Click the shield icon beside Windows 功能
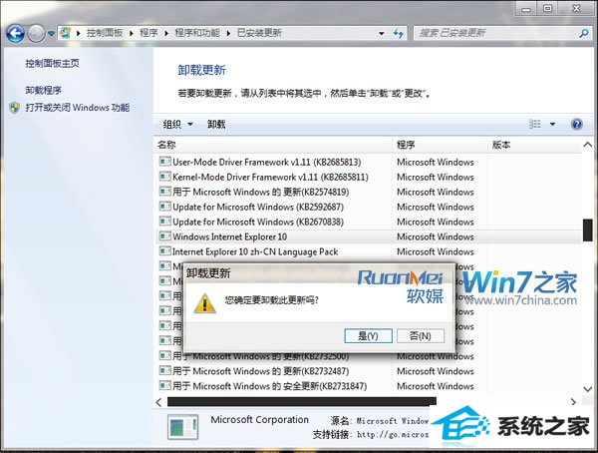Viewport: 598px width, 453px height. [15, 108]
